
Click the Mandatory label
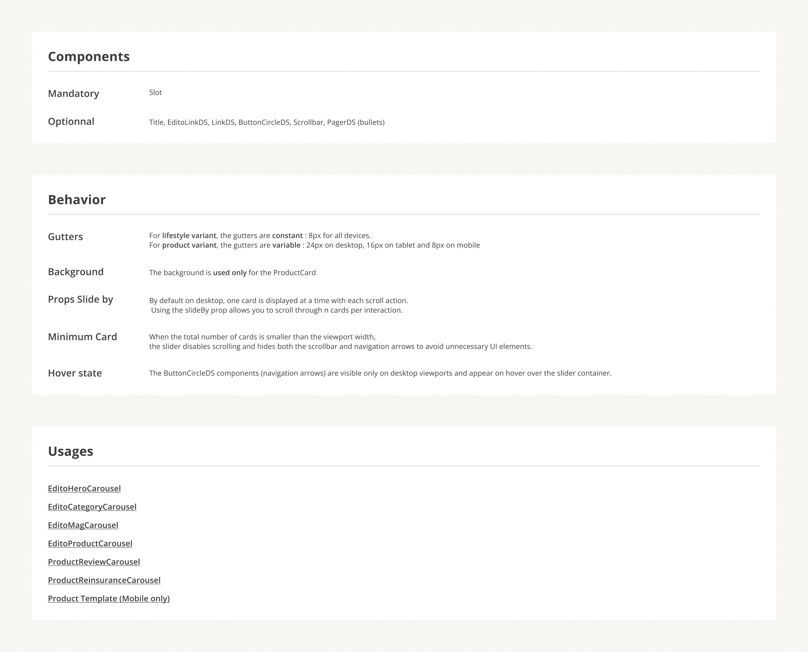pos(73,93)
